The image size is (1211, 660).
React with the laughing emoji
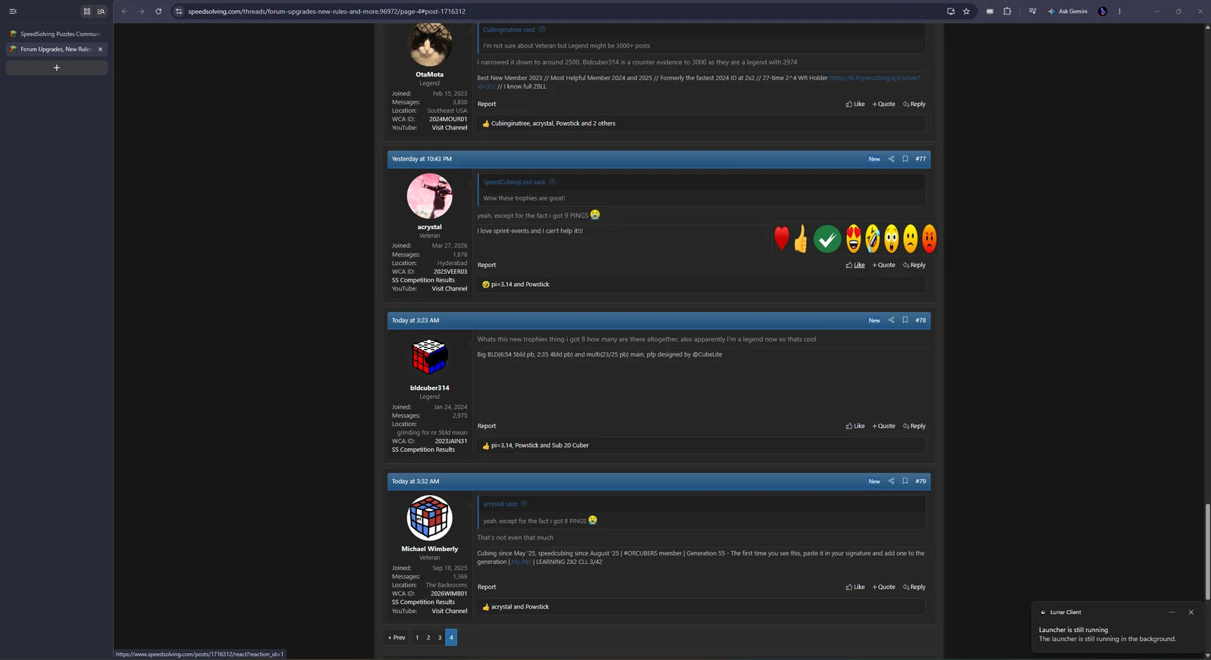(873, 239)
